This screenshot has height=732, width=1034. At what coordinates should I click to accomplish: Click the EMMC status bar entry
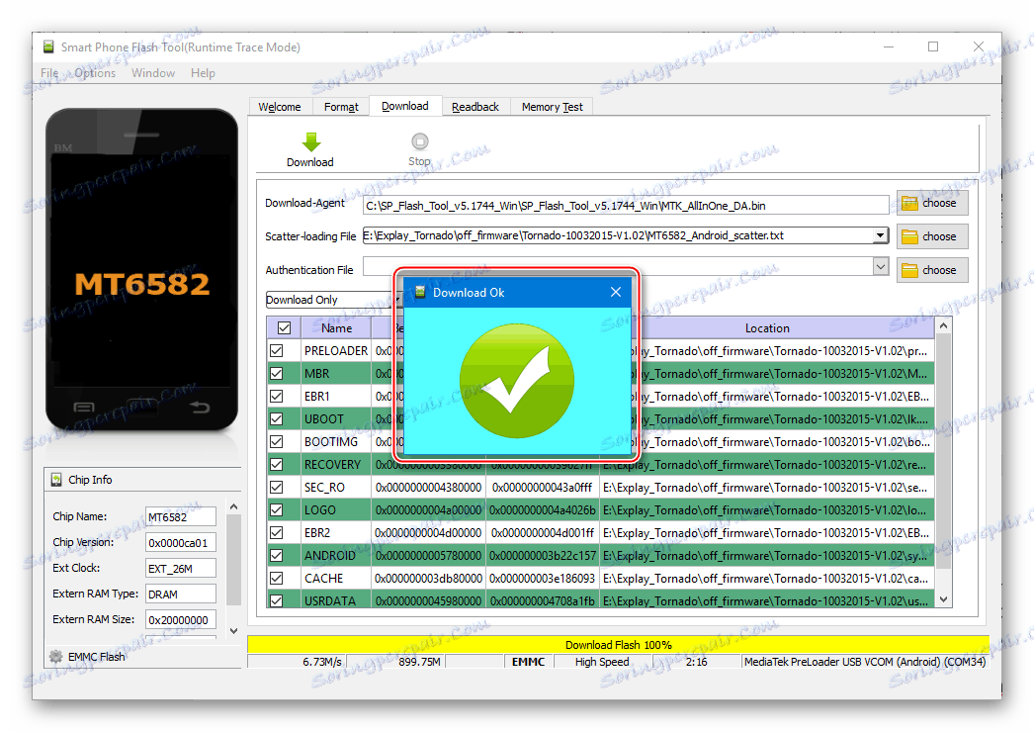[528, 662]
